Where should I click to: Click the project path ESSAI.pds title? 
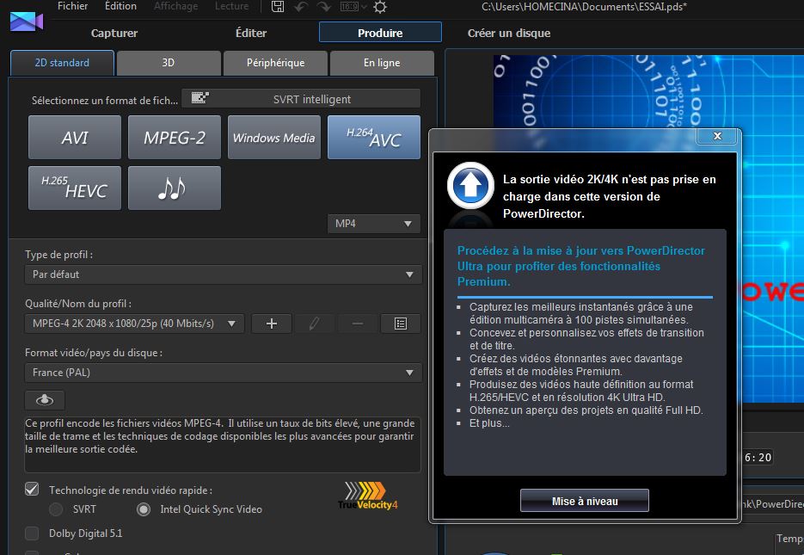coord(584,7)
